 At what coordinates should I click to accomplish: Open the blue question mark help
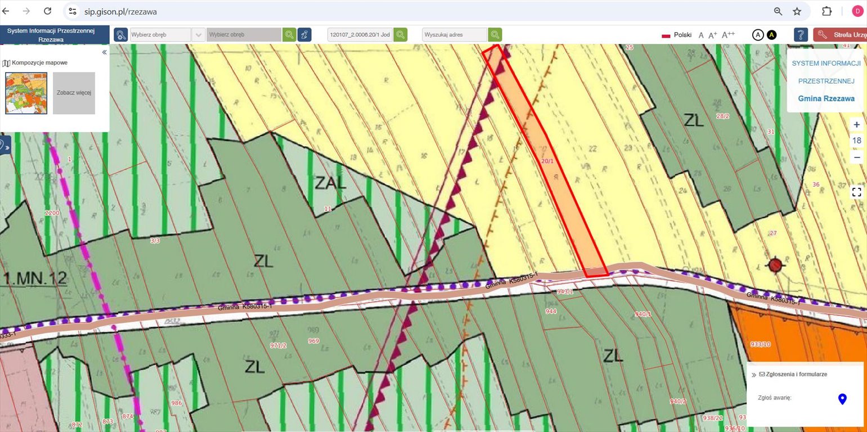801,35
